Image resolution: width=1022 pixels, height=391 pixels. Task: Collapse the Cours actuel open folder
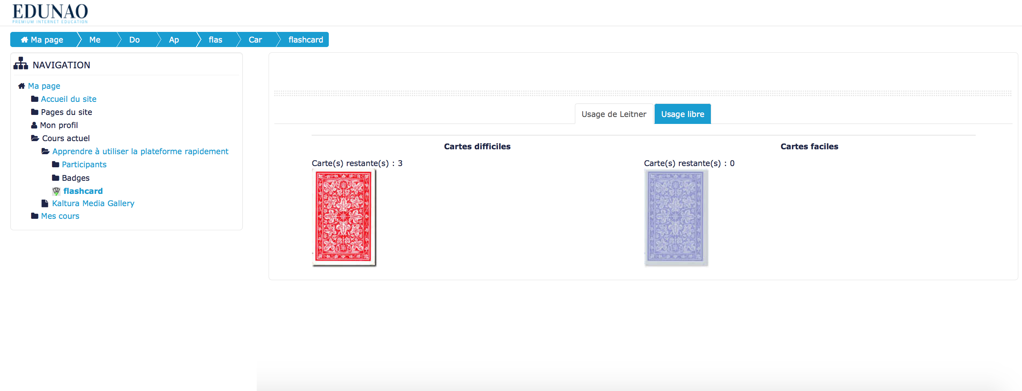coord(35,138)
